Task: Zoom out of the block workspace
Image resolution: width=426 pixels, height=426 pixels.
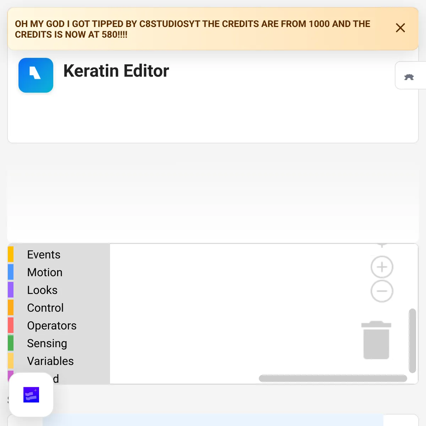Action: (x=382, y=291)
